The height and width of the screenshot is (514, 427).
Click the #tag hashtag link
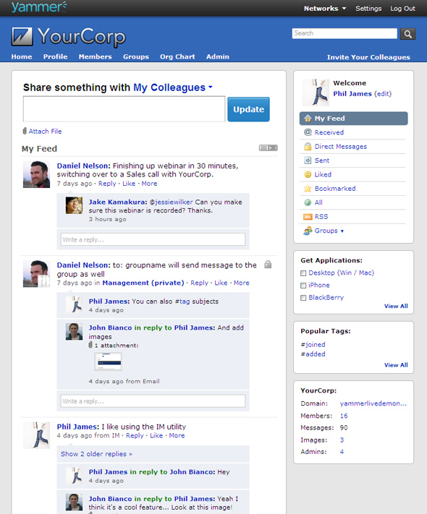click(x=182, y=301)
